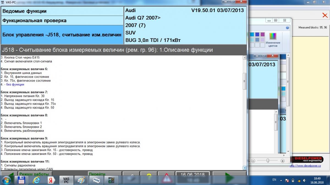Click the scroll up arrow of the description text
This screenshot has width=330, height=185.
click(244, 58)
